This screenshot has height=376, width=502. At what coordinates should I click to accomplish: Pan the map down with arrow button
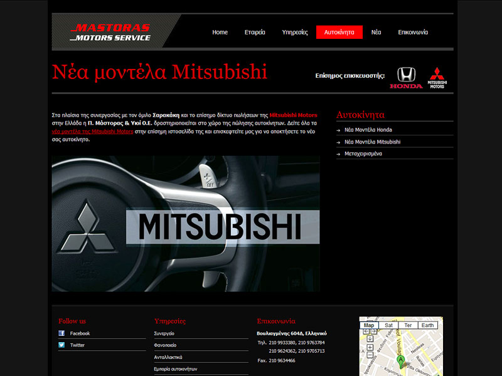coord(370,338)
